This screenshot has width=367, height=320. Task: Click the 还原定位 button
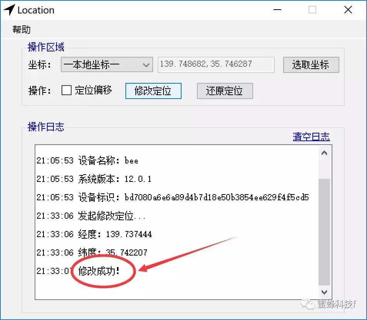(225, 91)
